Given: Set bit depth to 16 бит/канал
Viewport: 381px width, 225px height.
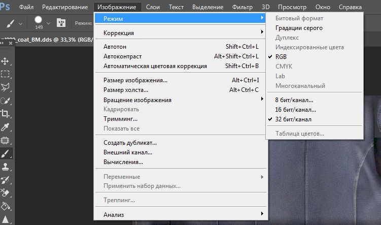Looking at the screenshot, I should coord(295,110).
